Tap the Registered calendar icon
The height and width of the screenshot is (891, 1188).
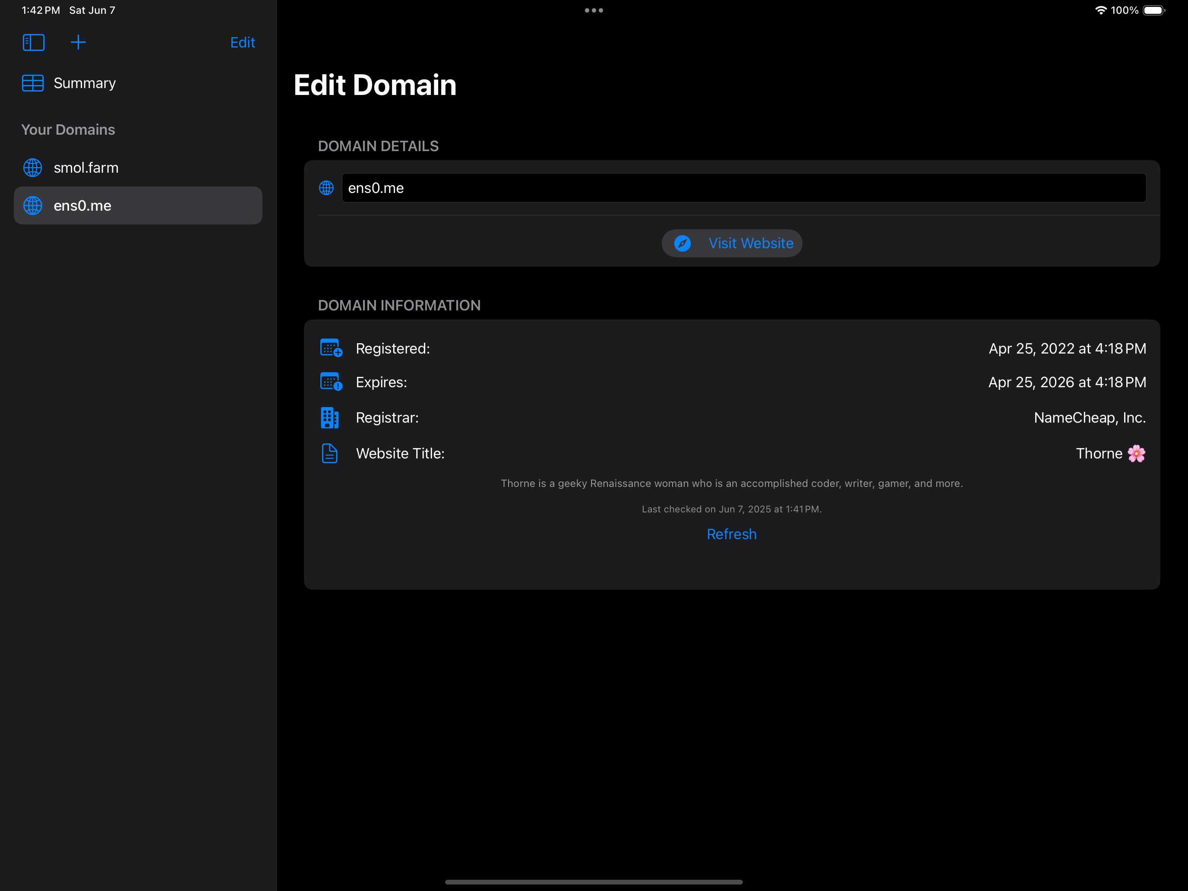click(x=330, y=348)
